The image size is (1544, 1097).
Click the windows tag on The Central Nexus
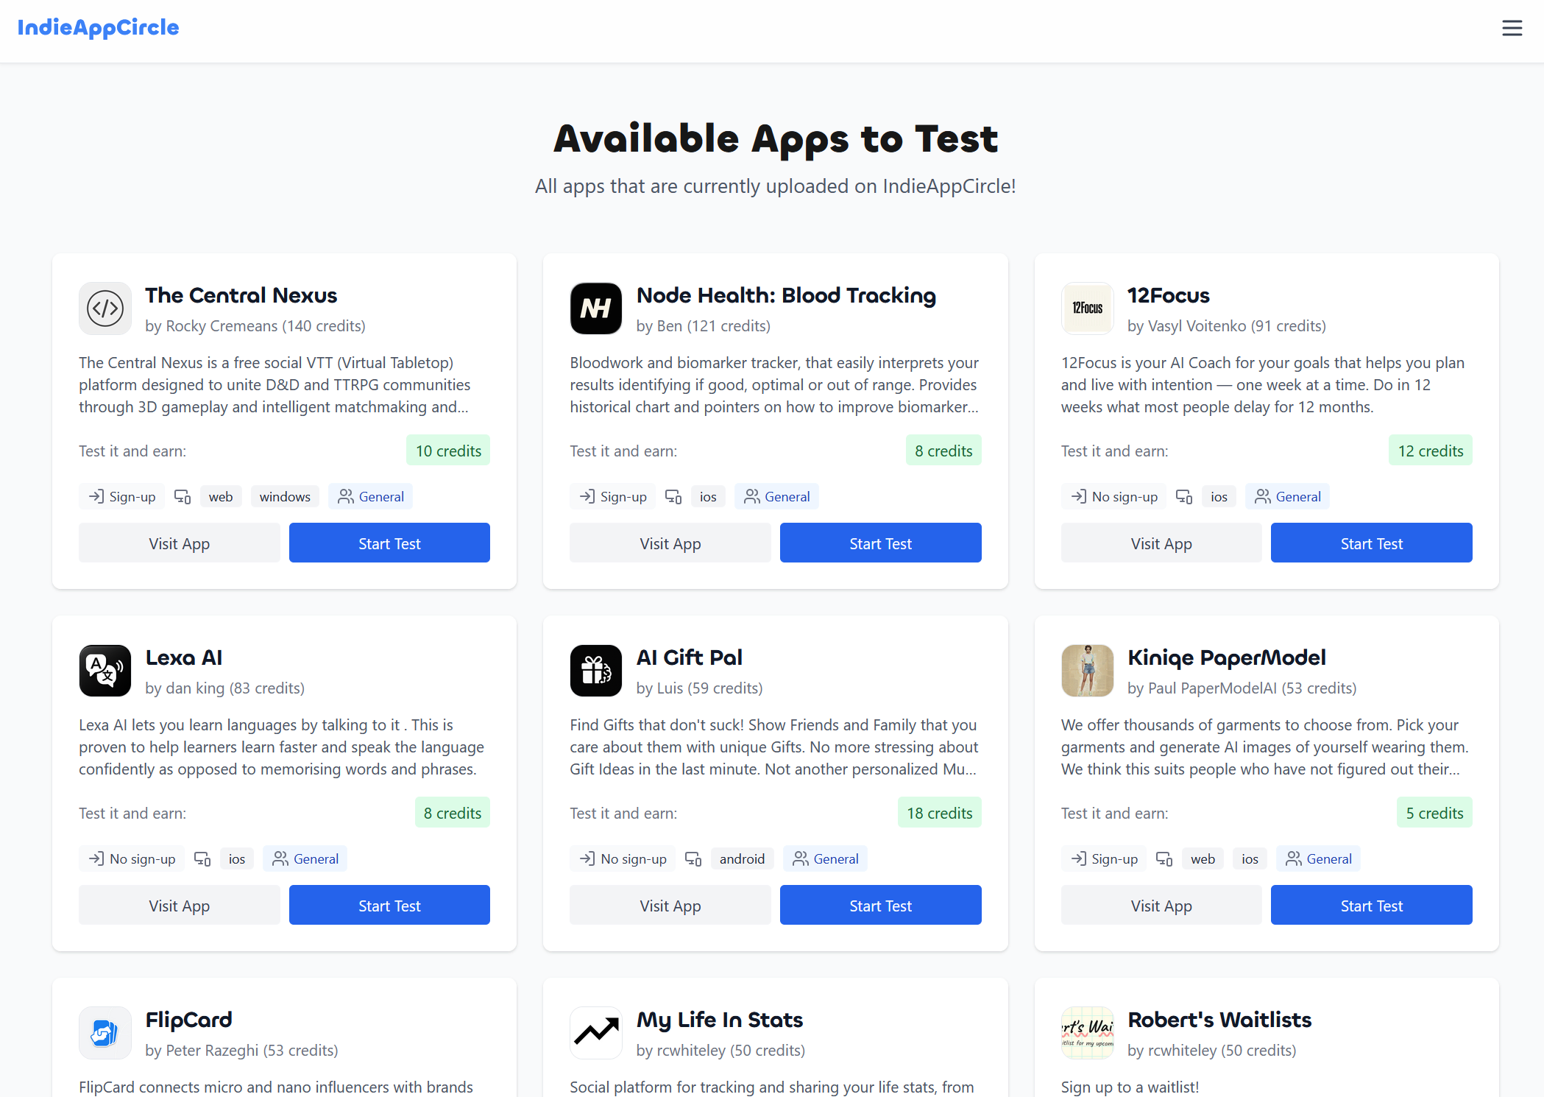(284, 496)
